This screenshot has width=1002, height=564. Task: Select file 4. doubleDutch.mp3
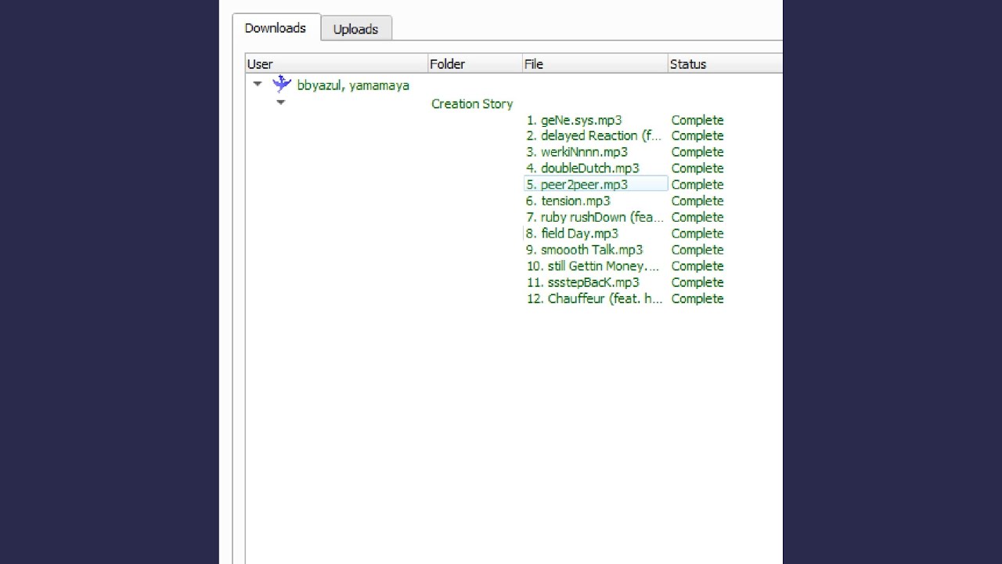click(582, 168)
